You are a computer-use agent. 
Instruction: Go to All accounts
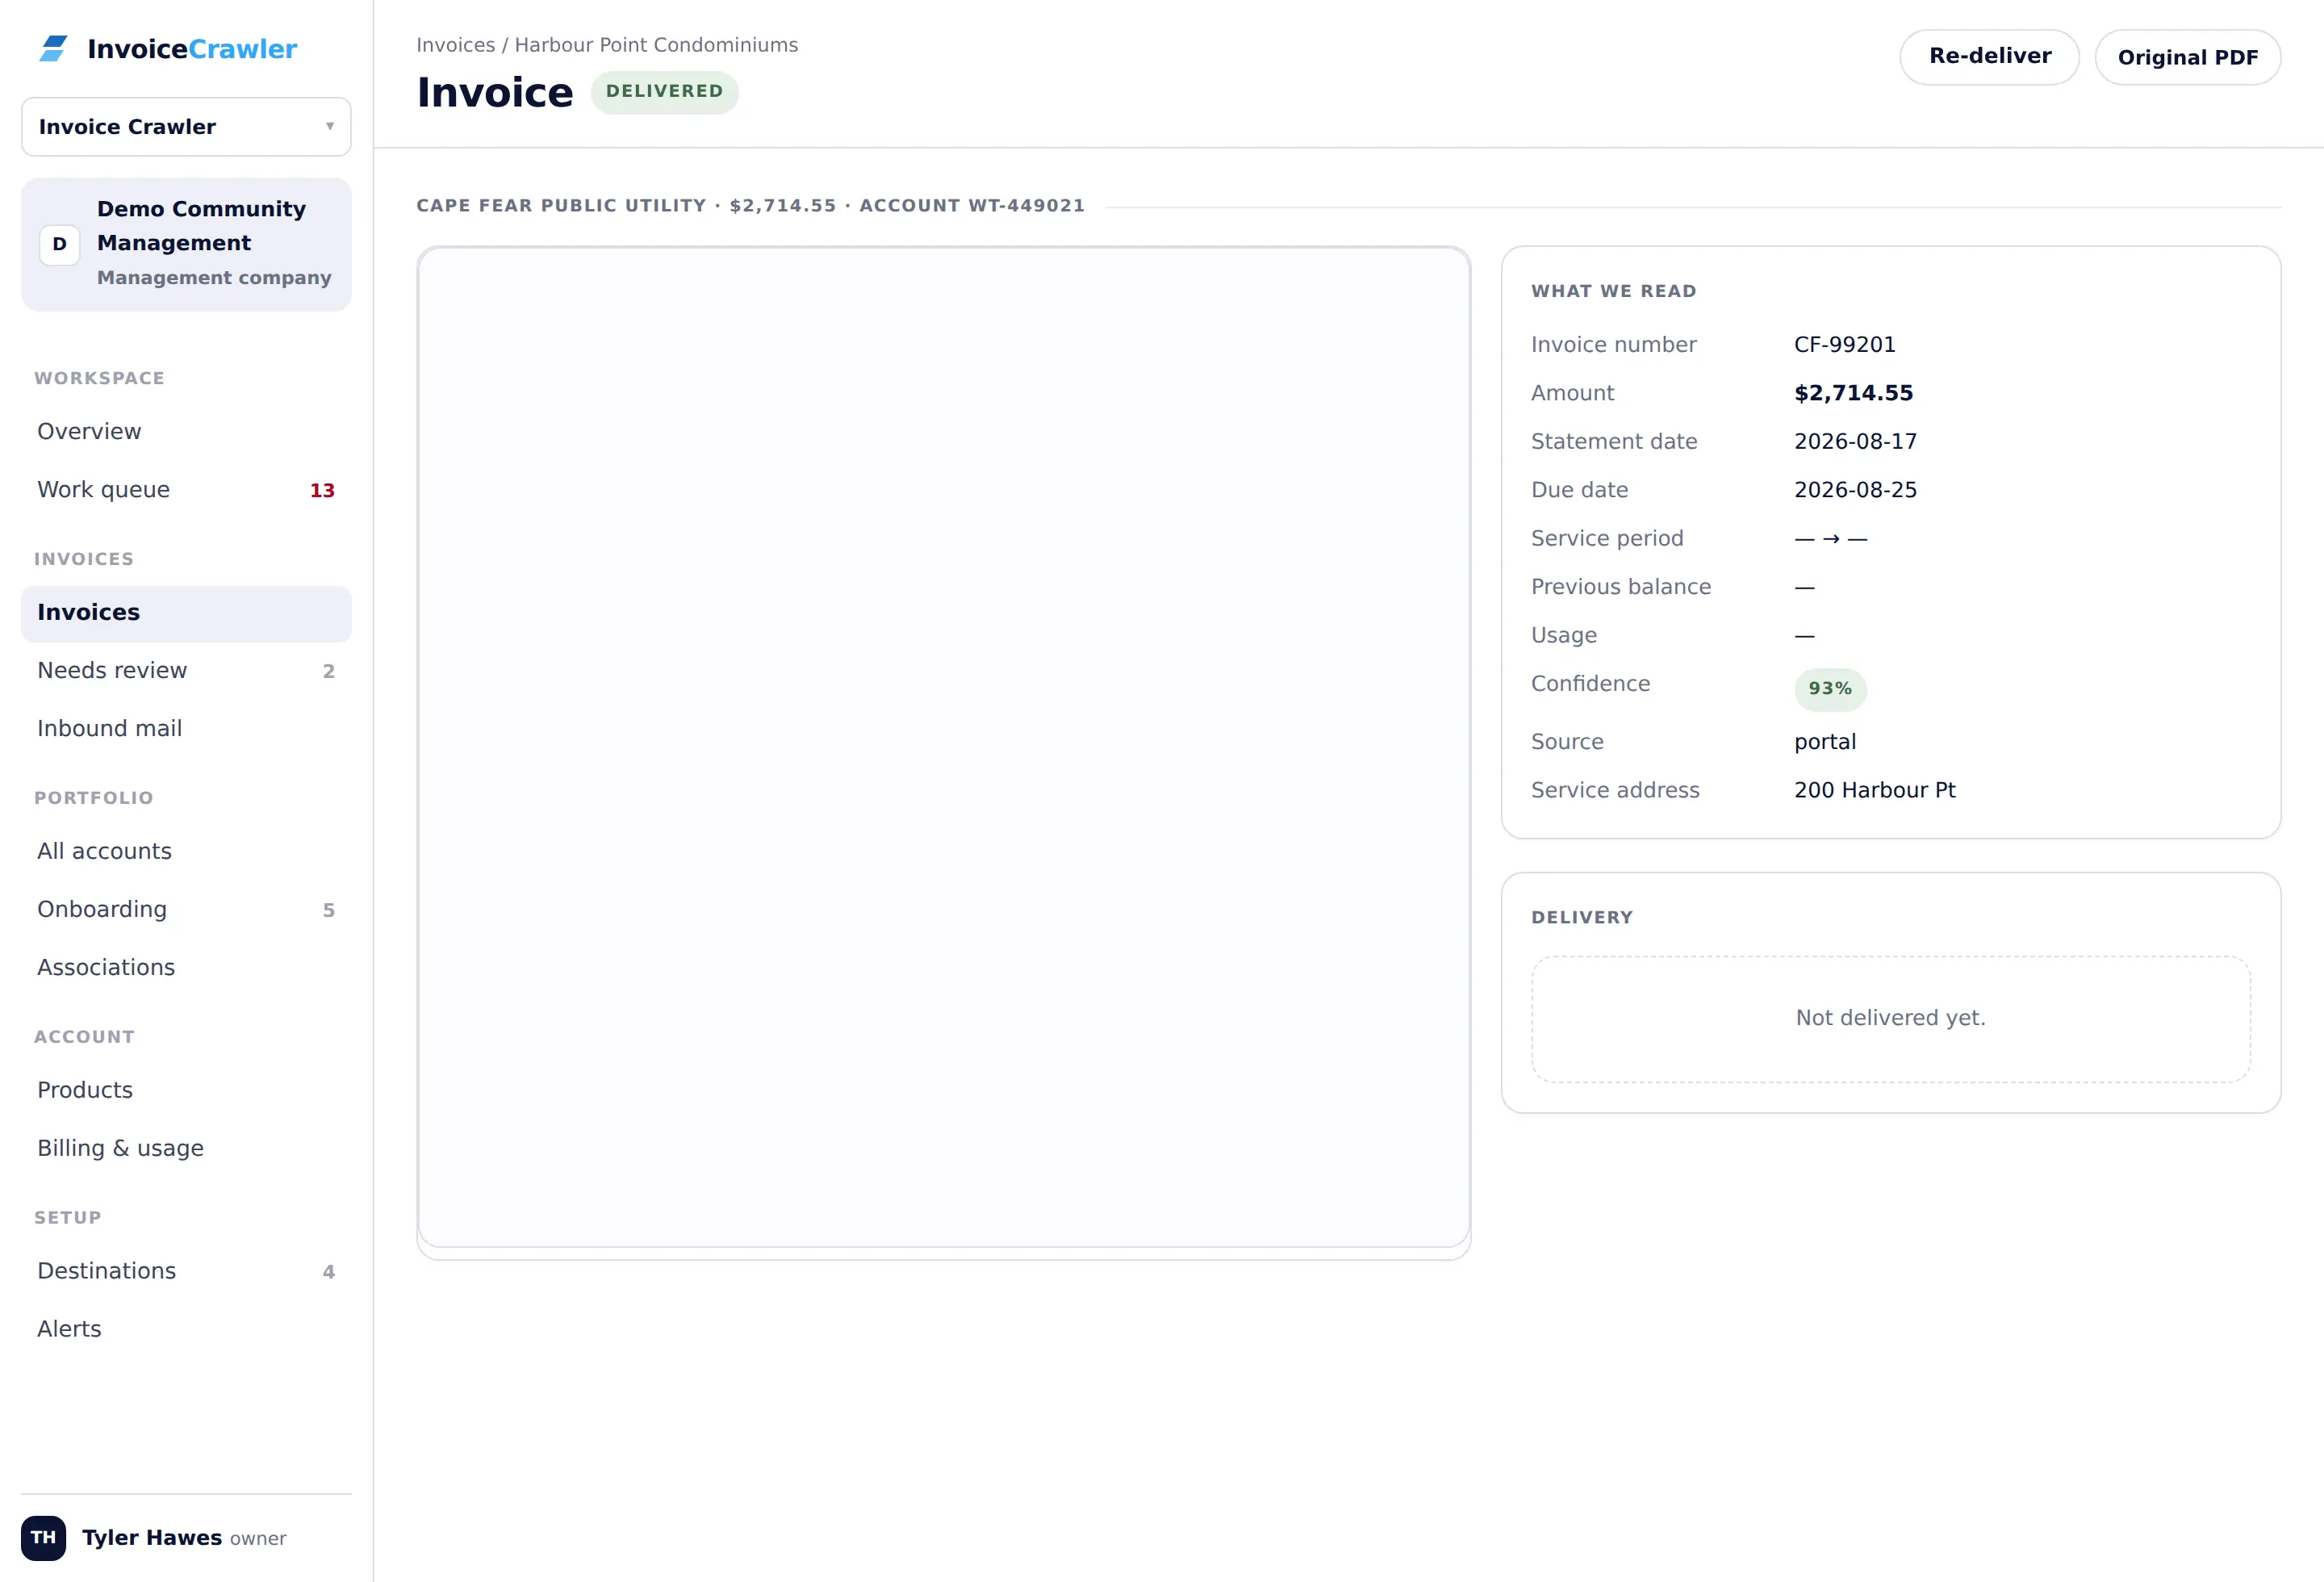[x=186, y=852]
